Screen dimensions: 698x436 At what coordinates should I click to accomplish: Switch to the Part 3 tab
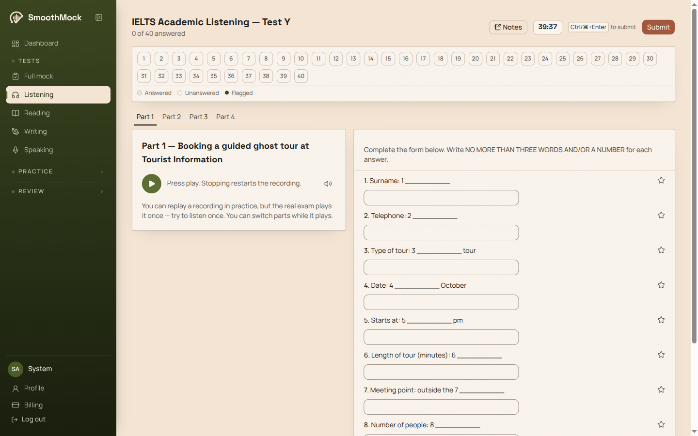pyautogui.click(x=198, y=117)
